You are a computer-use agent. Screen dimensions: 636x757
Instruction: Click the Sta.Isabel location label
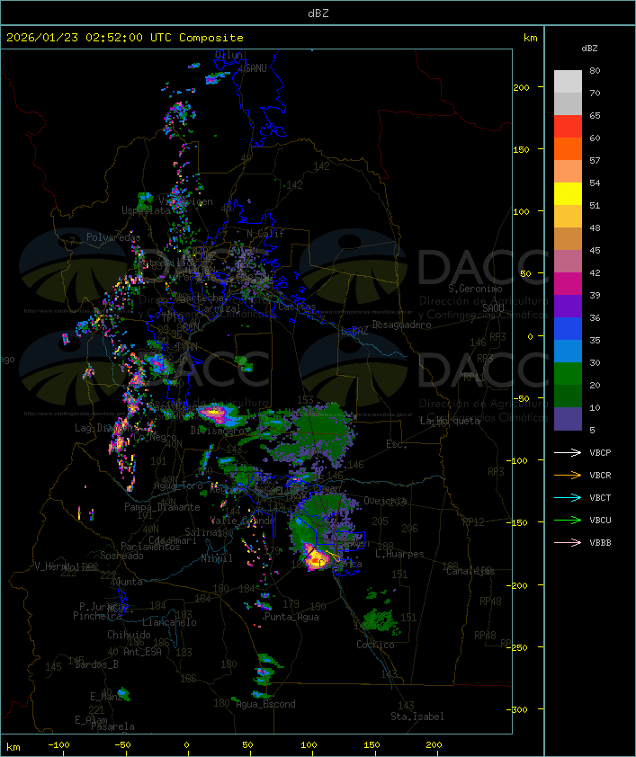(417, 717)
